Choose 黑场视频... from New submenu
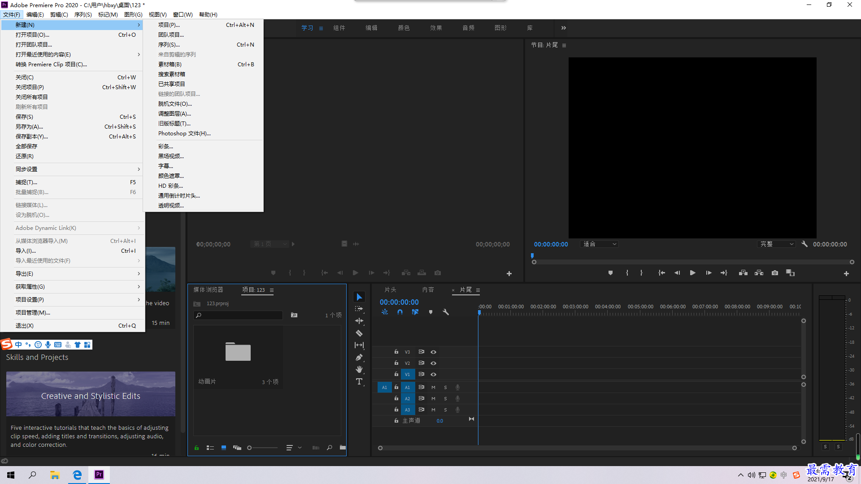The image size is (861, 484). coord(204,156)
